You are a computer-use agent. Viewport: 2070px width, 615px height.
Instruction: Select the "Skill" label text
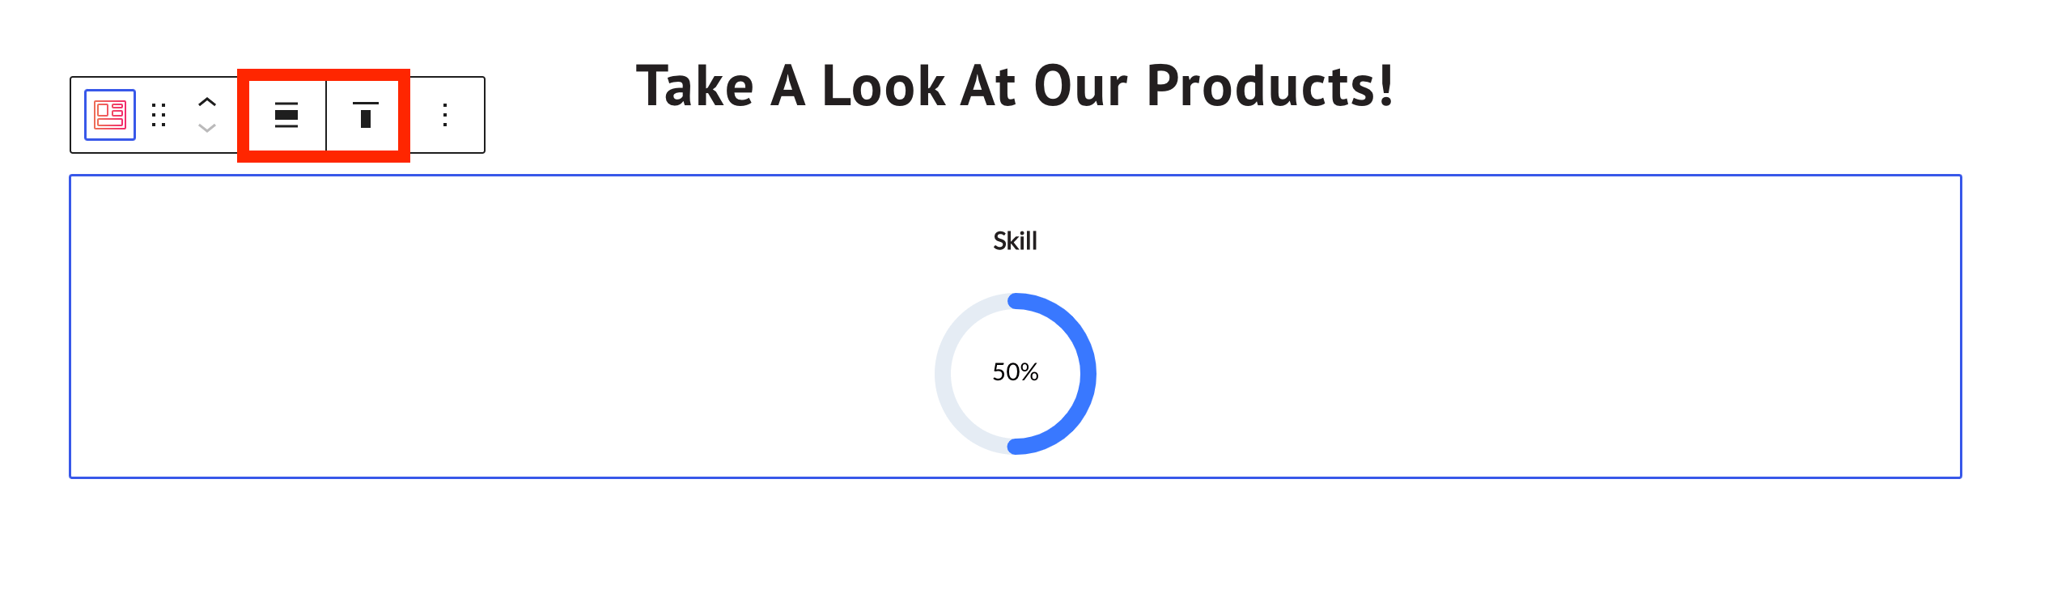click(1015, 241)
